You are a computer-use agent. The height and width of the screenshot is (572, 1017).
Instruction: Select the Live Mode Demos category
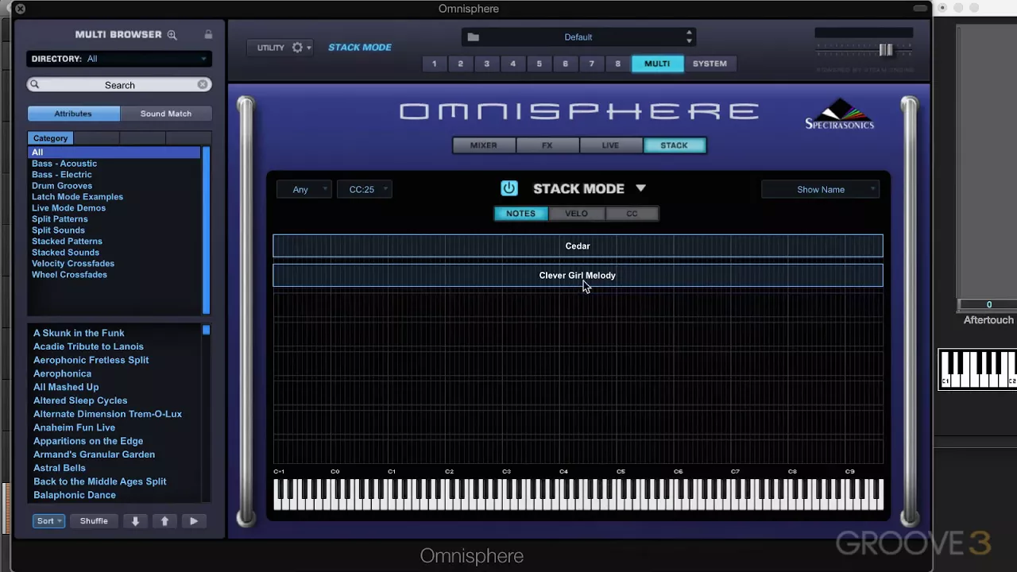click(68, 208)
